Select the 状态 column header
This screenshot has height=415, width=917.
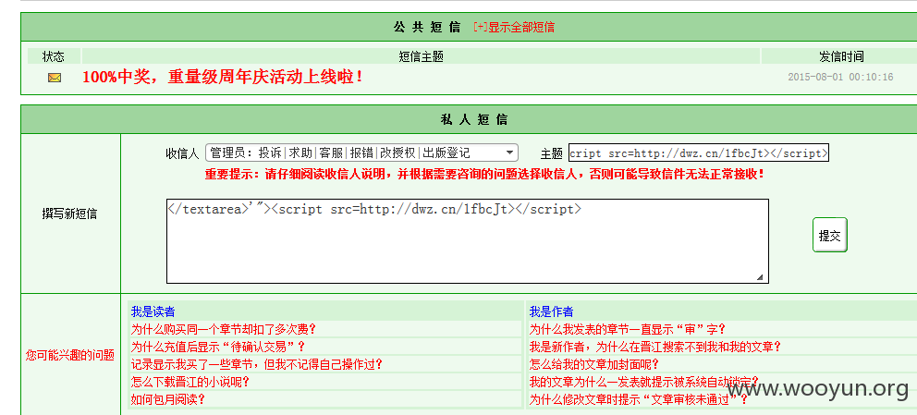click(x=54, y=56)
